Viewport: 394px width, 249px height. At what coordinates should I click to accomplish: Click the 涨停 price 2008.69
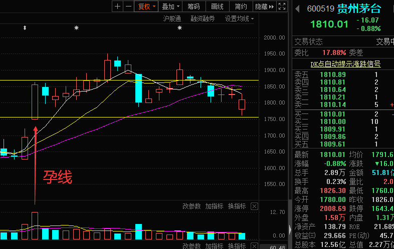pyautogui.click(x=333, y=208)
